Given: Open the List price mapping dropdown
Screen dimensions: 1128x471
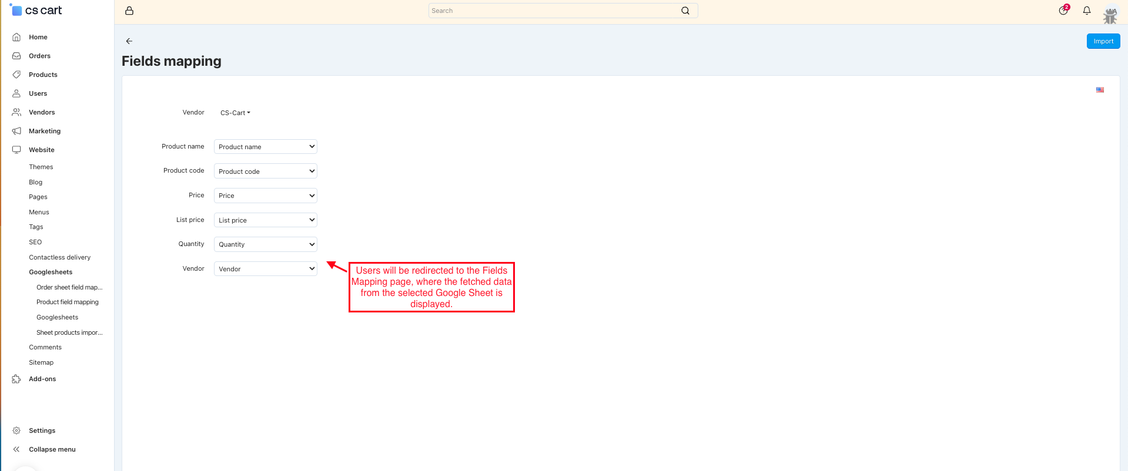Looking at the screenshot, I should (x=266, y=220).
